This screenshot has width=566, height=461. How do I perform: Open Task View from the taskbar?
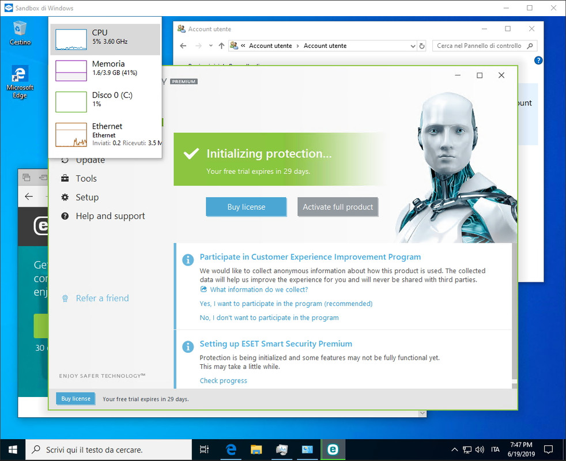click(x=204, y=449)
